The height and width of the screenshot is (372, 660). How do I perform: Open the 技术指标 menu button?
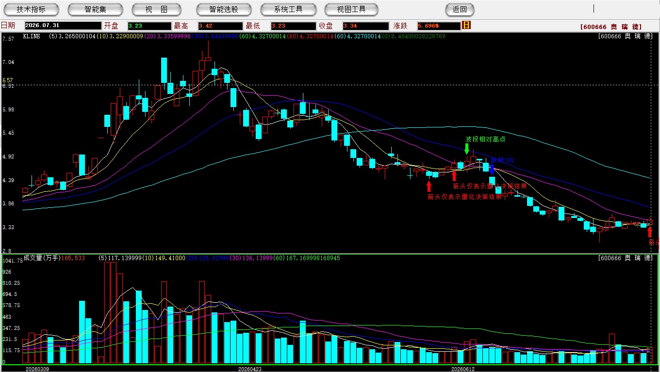coord(31,9)
